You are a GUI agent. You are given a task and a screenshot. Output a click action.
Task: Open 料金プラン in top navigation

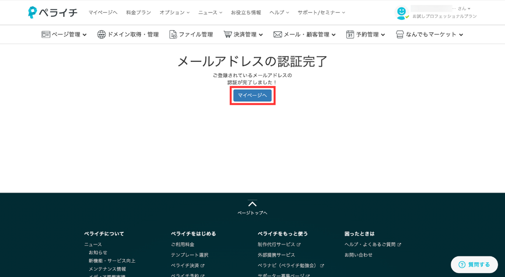[139, 12]
